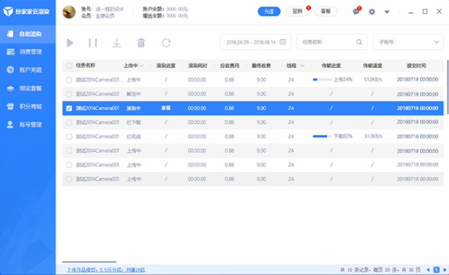The height and width of the screenshot is (275, 449).
Task: Open the 子账号 dropdown
Action: point(409,42)
